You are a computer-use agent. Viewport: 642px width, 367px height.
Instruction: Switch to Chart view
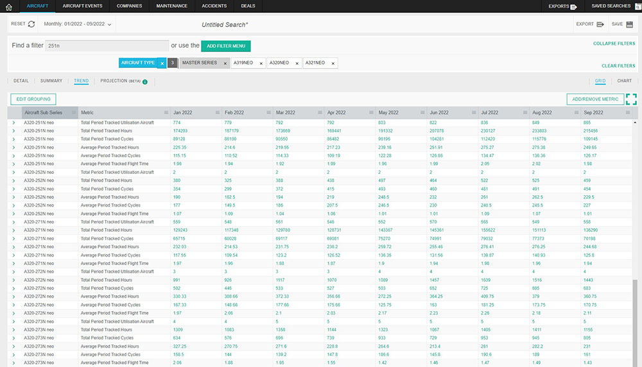point(624,81)
